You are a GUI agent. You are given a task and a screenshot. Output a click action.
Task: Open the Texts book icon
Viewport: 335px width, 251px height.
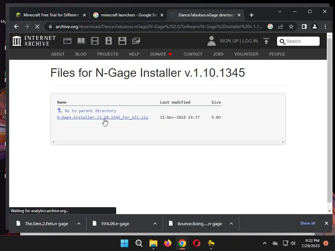(x=81, y=41)
